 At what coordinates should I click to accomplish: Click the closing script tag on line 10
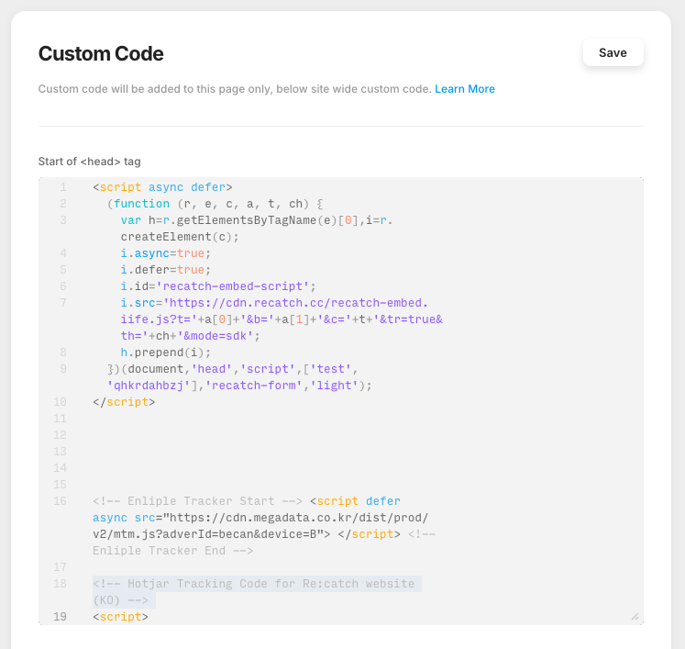[124, 402]
